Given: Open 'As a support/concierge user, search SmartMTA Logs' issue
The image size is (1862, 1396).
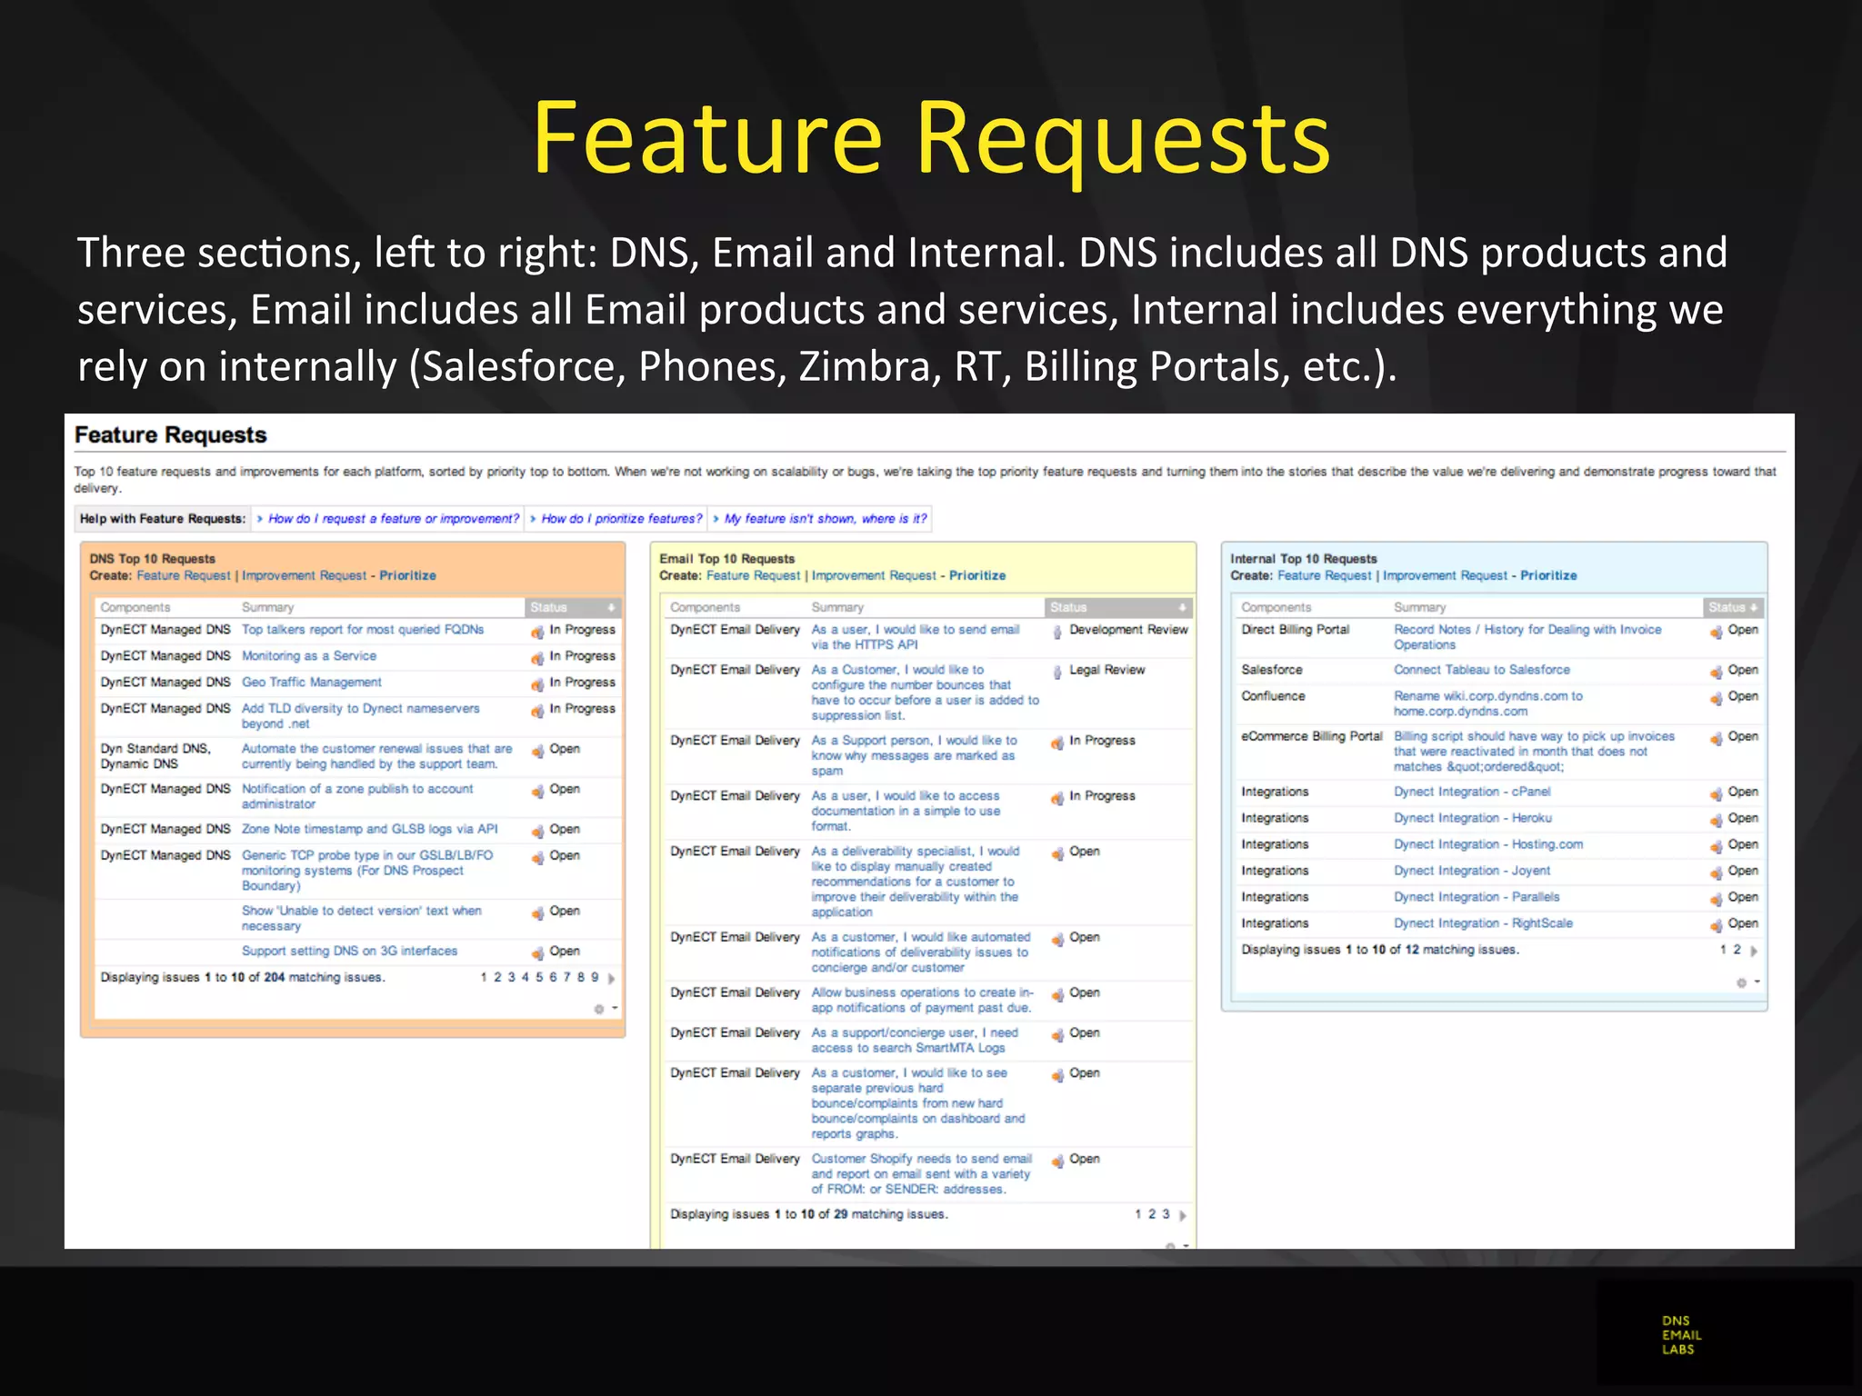Looking at the screenshot, I should (x=915, y=1041).
